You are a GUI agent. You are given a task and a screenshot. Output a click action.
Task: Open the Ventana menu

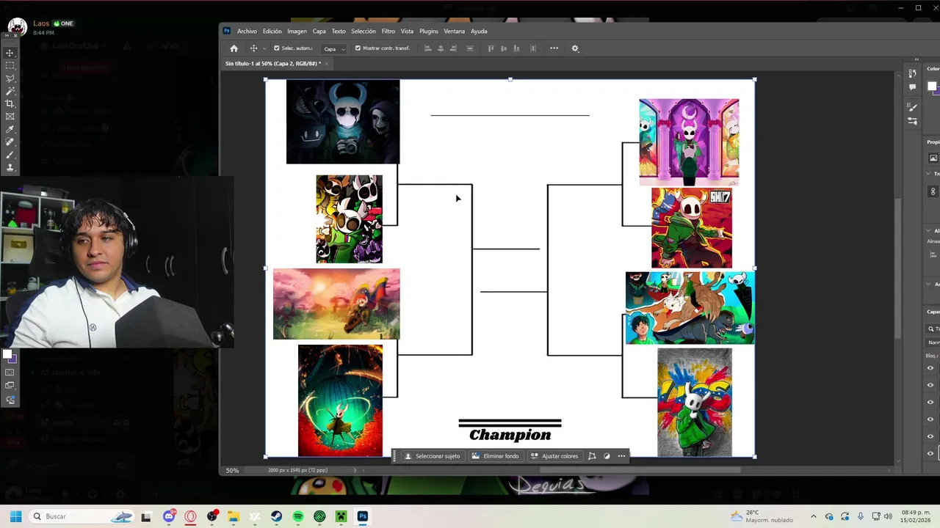pos(455,31)
